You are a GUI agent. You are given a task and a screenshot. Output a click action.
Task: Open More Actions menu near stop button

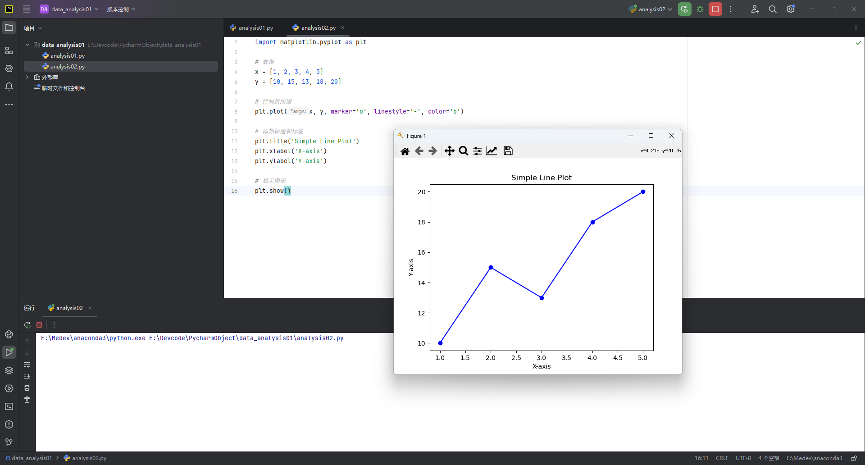(731, 9)
